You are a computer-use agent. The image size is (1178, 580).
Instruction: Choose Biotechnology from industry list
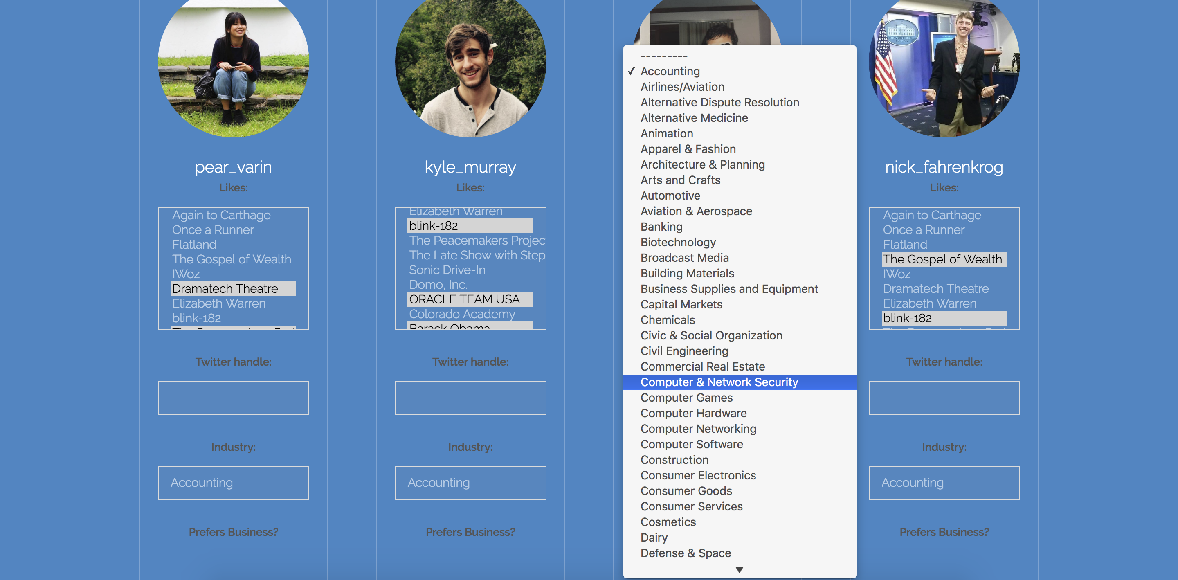click(x=678, y=243)
